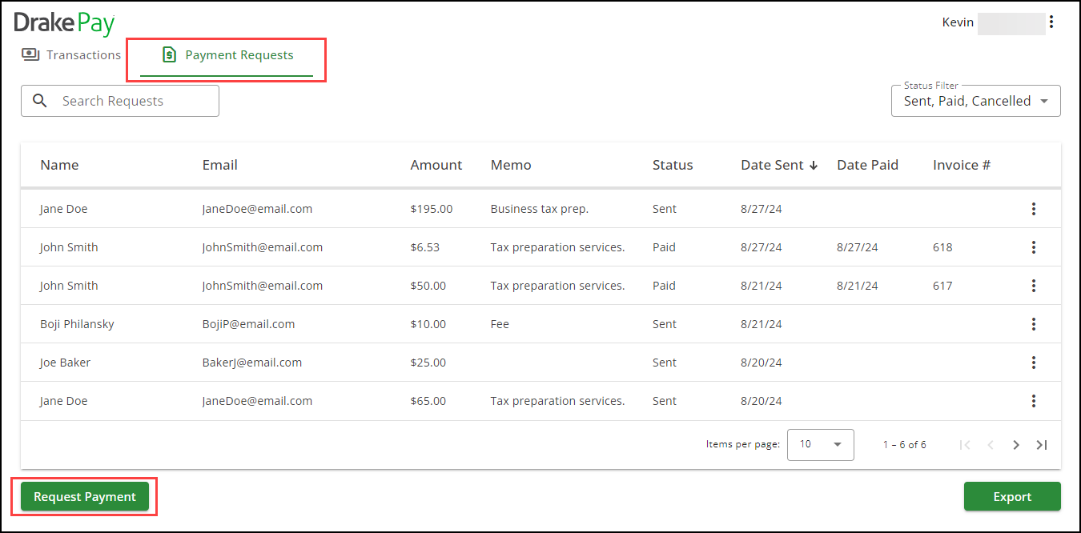Viewport: 1081px width, 533px height.
Task: Expand the Items per page selector
Action: (x=820, y=444)
